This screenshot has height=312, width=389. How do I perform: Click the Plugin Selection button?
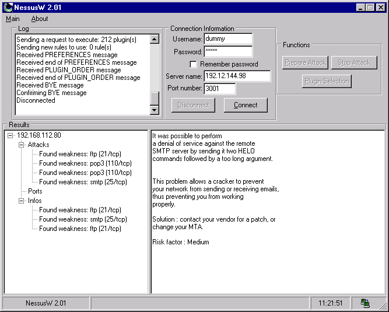[327, 81]
